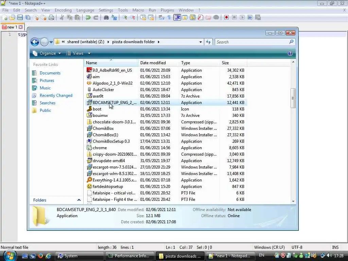Expand the breadcrumb arrow after 'shared (writable) (Z:)'
The width and height of the screenshot is (348, 261).
(x=108, y=42)
